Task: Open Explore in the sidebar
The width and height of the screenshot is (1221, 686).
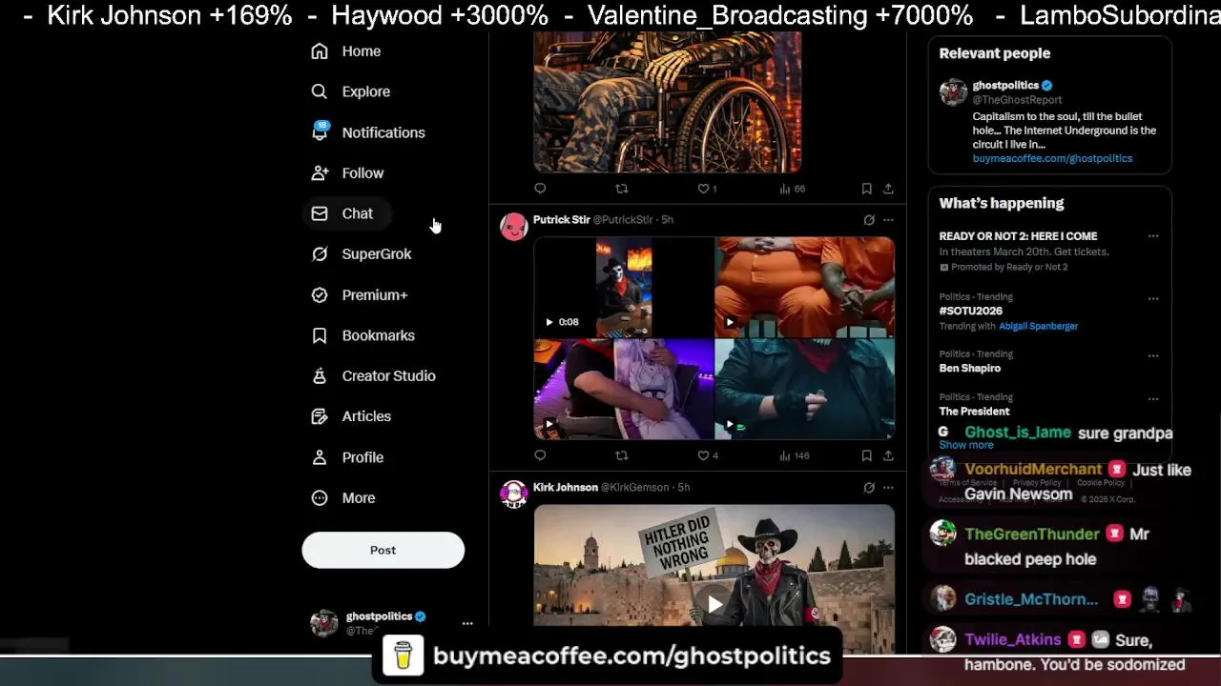Action: pyautogui.click(x=350, y=91)
